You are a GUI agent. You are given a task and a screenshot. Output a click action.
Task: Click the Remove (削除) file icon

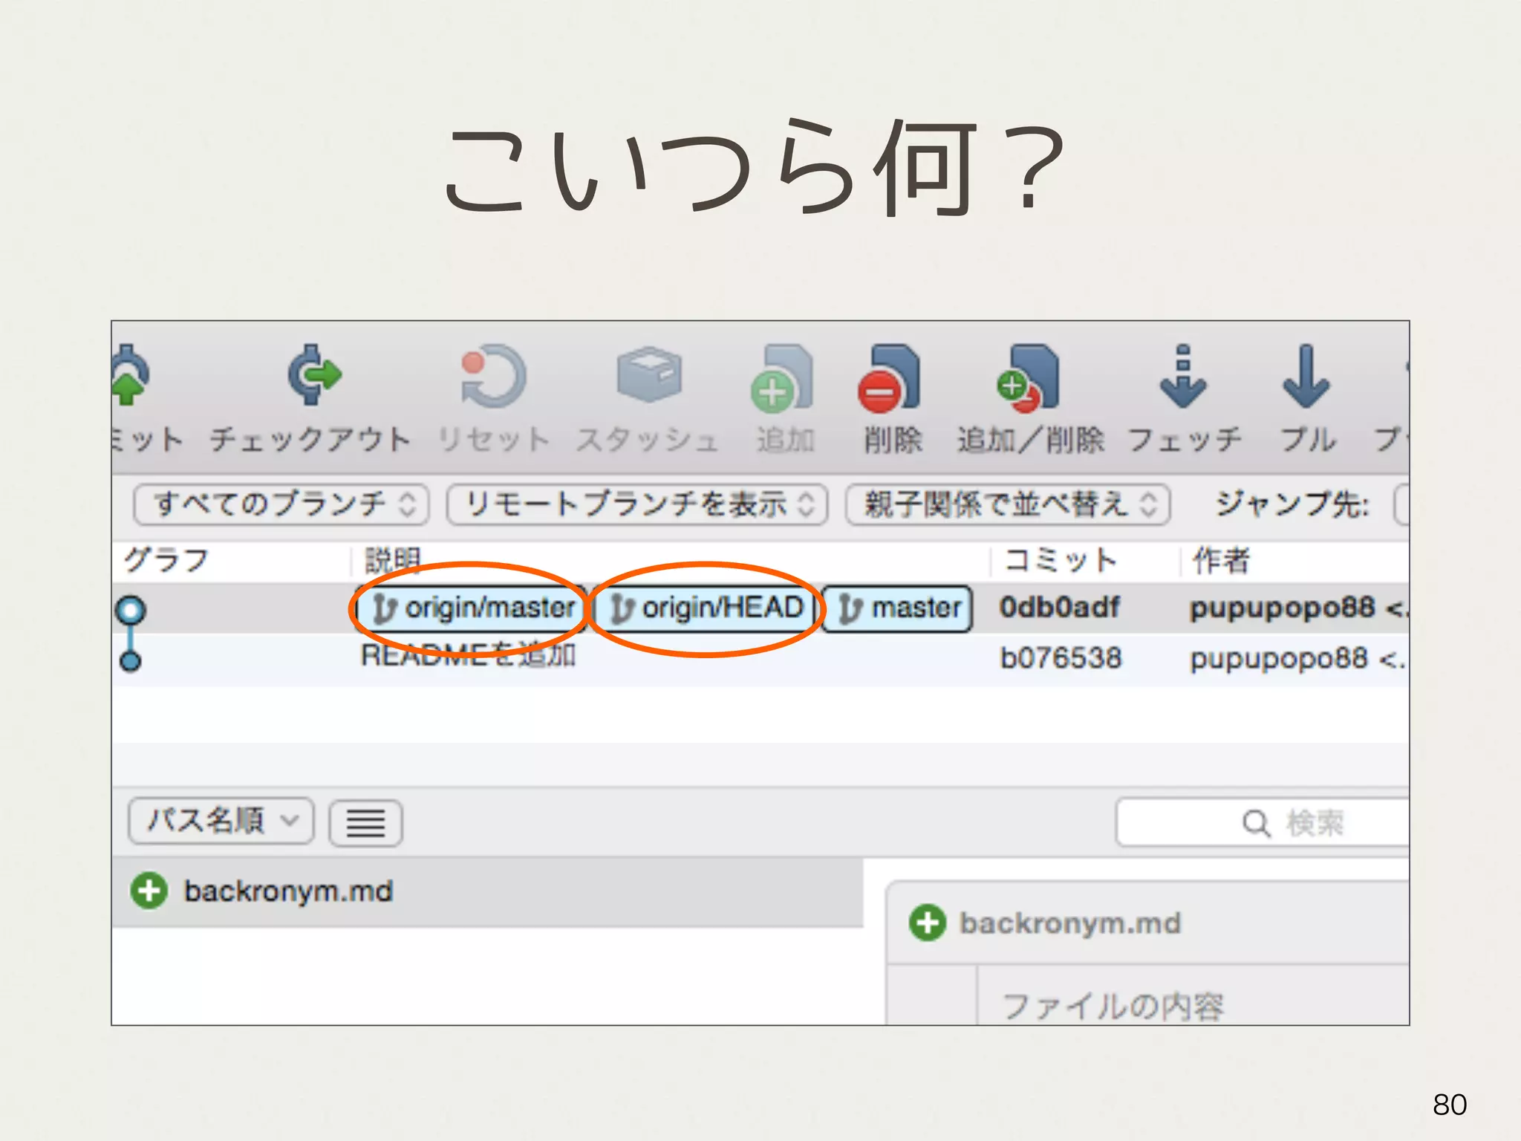[x=890, y=379]
